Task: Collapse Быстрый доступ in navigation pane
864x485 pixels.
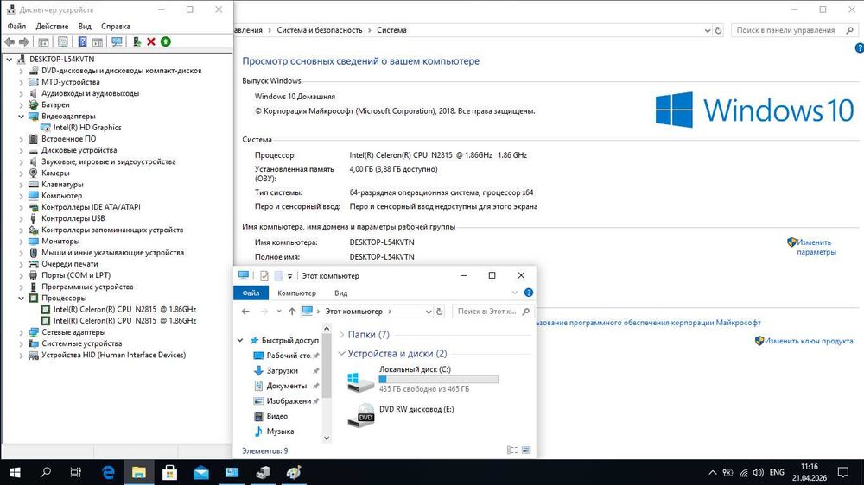Action: (240, 340)
